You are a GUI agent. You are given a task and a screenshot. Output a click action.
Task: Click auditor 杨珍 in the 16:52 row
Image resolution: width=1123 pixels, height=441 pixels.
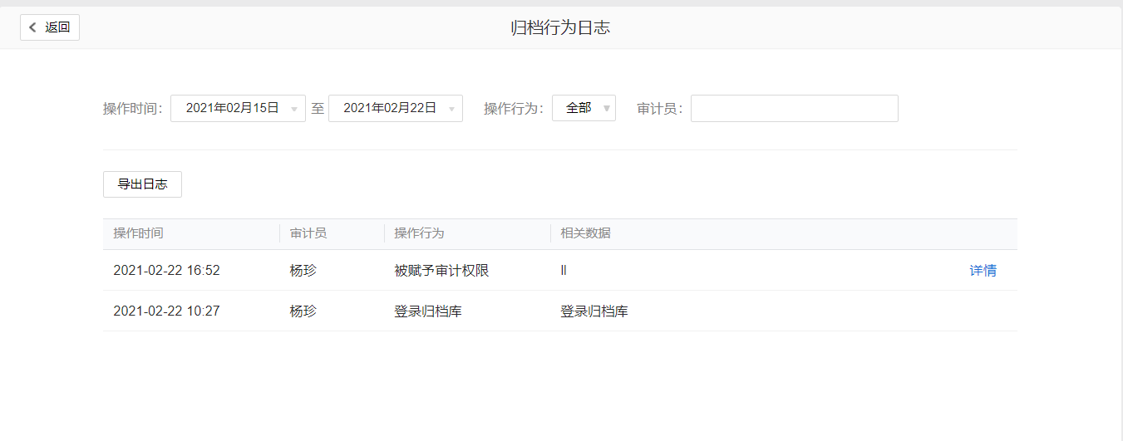click(x=303, y=271)
